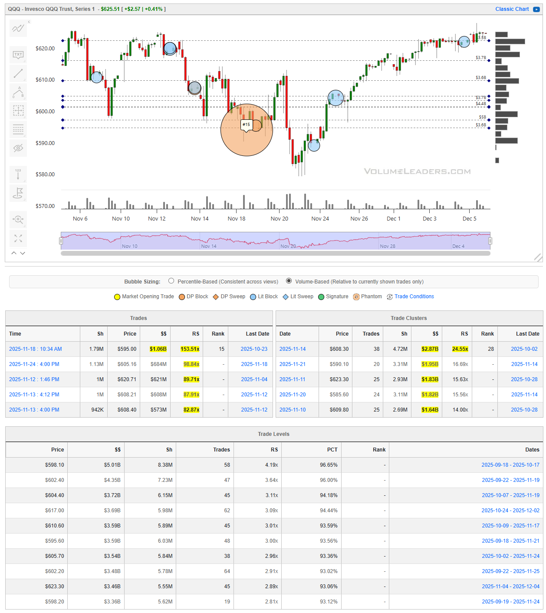Click the DP Block legend circle
This screenshot has width=546, height=613.
[x=182, y=297]
